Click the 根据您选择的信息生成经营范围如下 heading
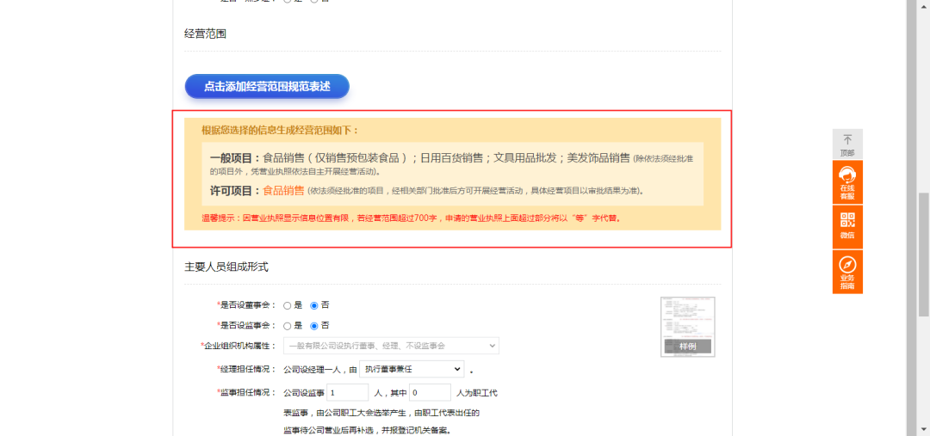Screen dimensions: 930x436 (280, 131)
